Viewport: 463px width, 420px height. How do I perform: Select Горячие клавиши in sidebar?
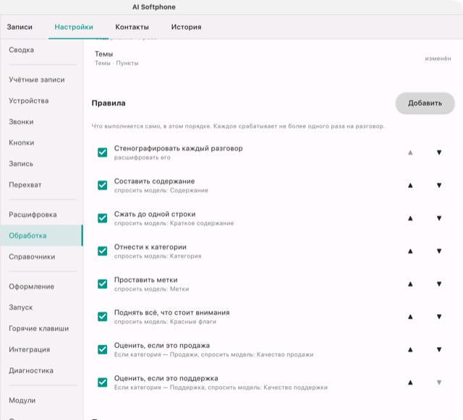tap(41, 328)
